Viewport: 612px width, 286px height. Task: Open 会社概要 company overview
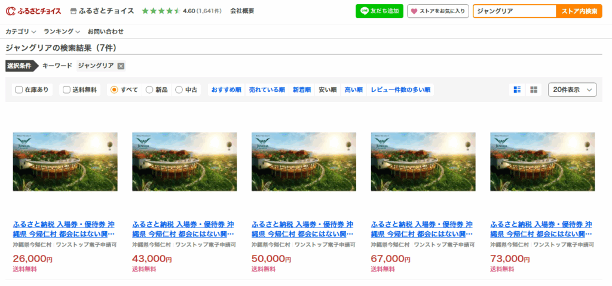[242, 11]
